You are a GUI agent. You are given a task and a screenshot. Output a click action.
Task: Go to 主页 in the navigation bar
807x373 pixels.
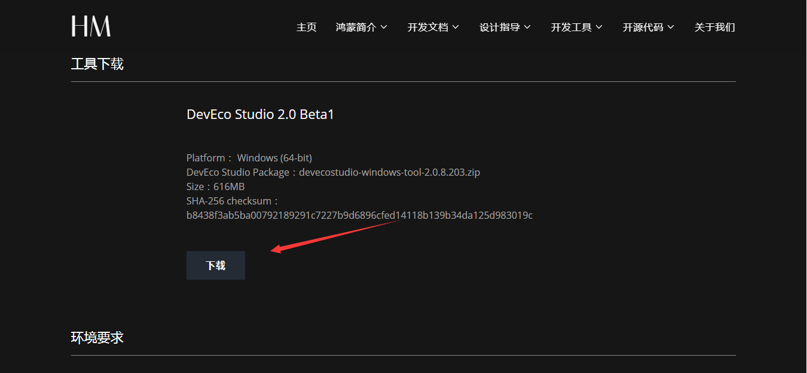tap(307, 27)
